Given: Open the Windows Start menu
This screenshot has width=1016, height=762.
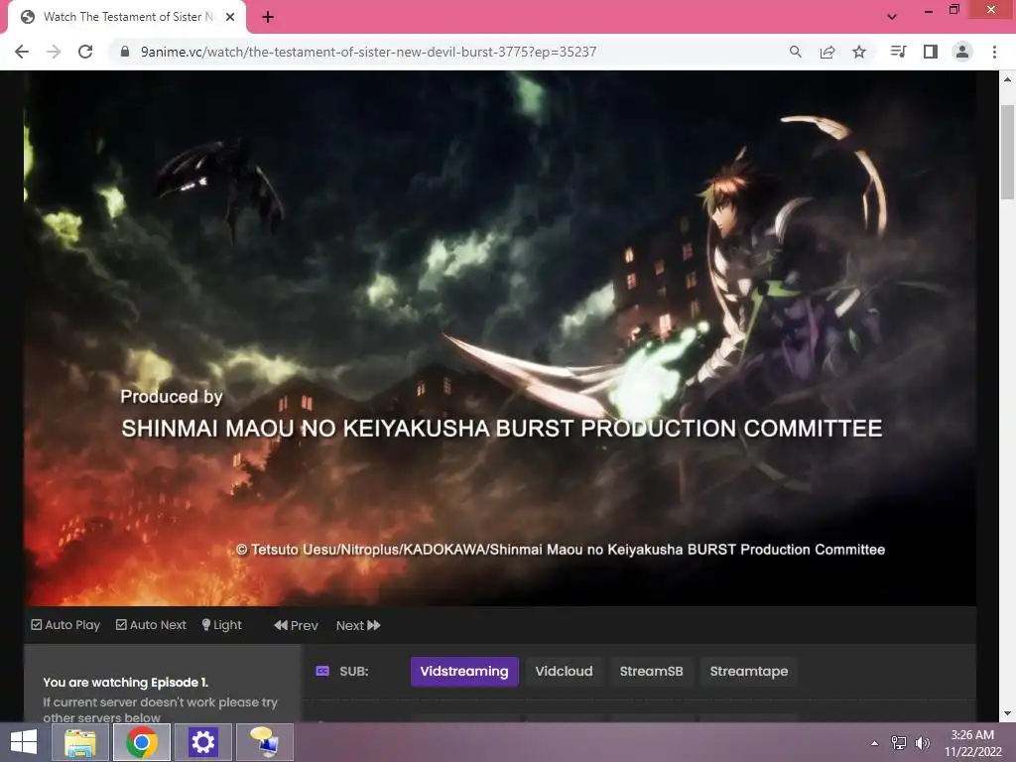Looking at the screenshot, I should coord(24,742).
